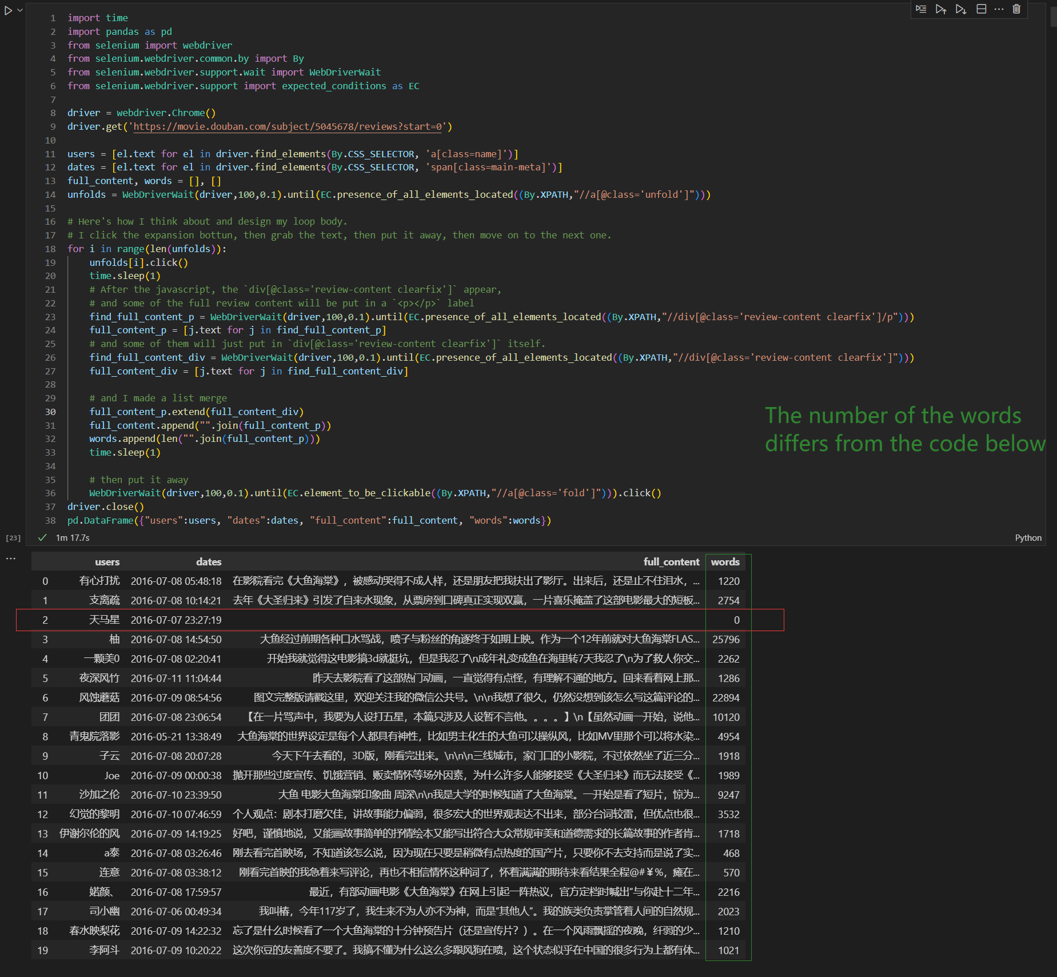This screenshot has width=1057, height=977.
Task: Select the date 2016-07-11 11:04:44
Action: 176,678
